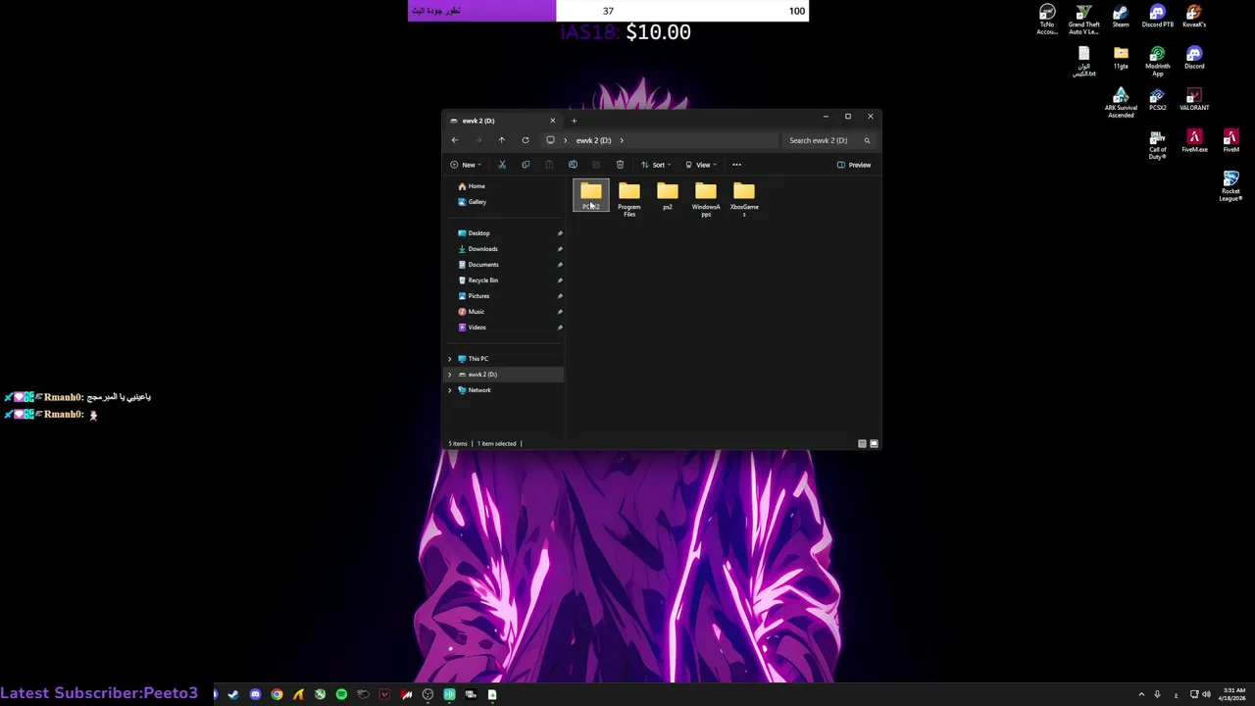Toggle the Preview pane

[x=854, y=165]
